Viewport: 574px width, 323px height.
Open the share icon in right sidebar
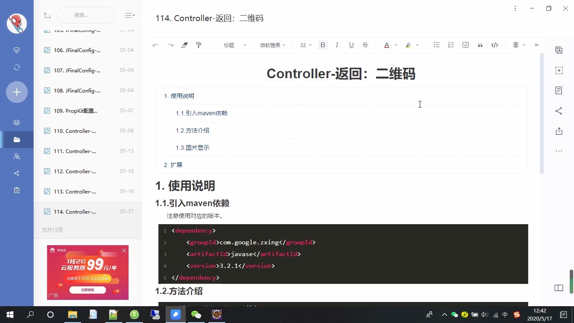pos(559,111)
